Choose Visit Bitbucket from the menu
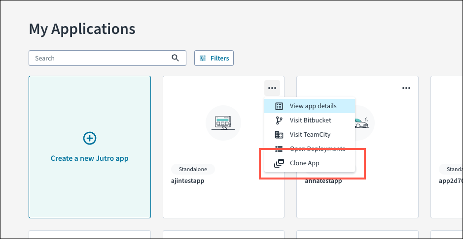463x239 pixels. (310, 120)
